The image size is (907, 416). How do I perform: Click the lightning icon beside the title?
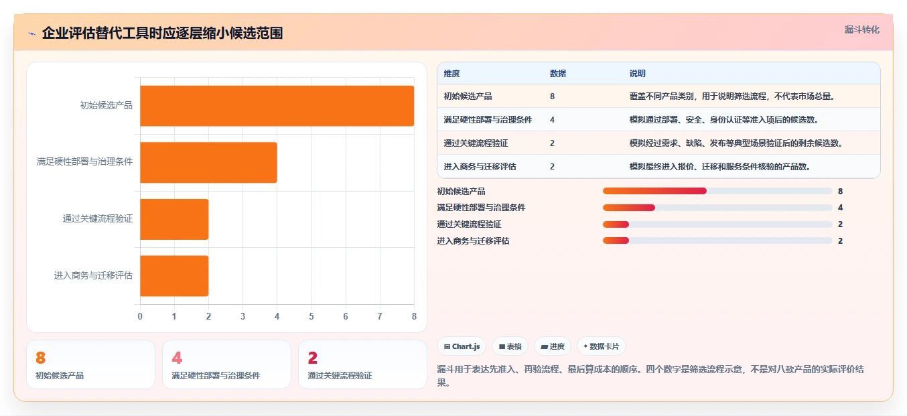pyautogui.click(x=31, y=33)
